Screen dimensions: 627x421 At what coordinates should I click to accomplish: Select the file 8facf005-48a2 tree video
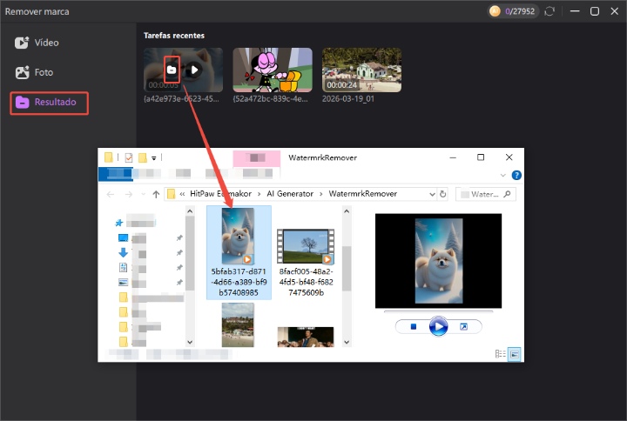pyautogui.click(x=306, y=263)
